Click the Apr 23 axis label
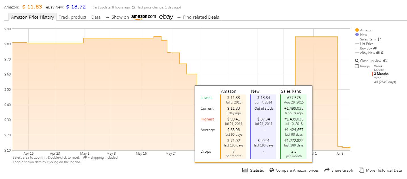 55,154
